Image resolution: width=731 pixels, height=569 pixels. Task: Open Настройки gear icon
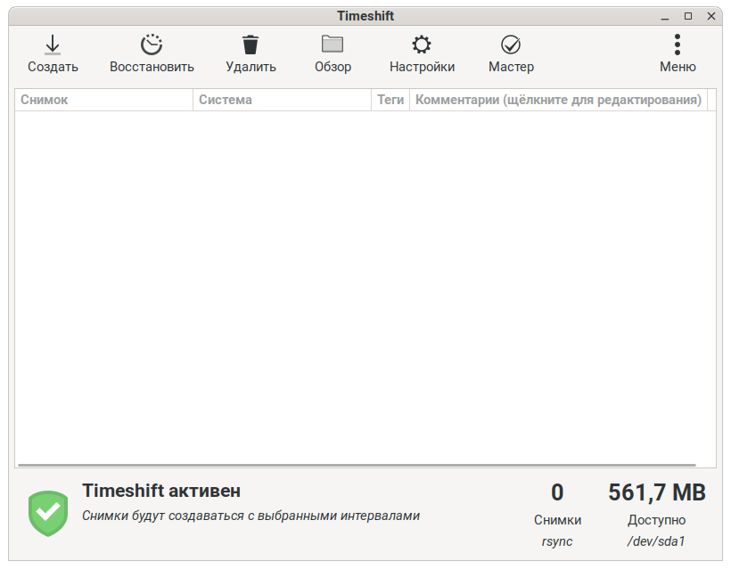(x=422, y=45)
